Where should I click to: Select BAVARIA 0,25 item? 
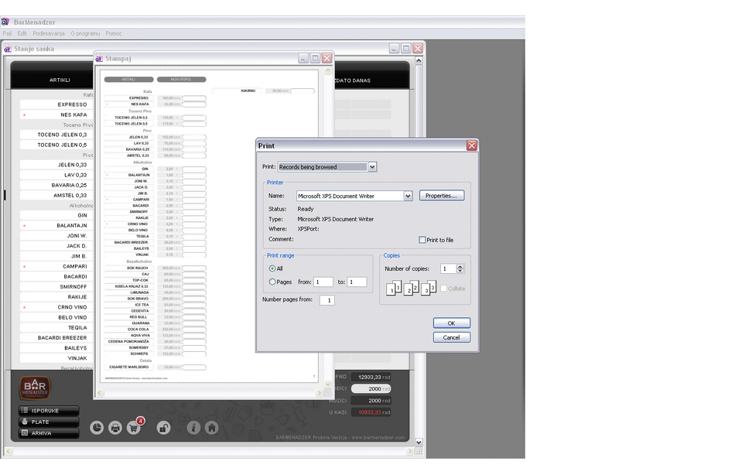pos(56,185)
